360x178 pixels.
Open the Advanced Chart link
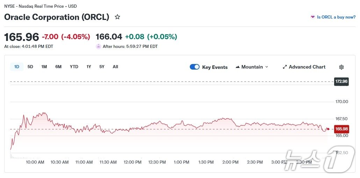[x=307, y=67]
